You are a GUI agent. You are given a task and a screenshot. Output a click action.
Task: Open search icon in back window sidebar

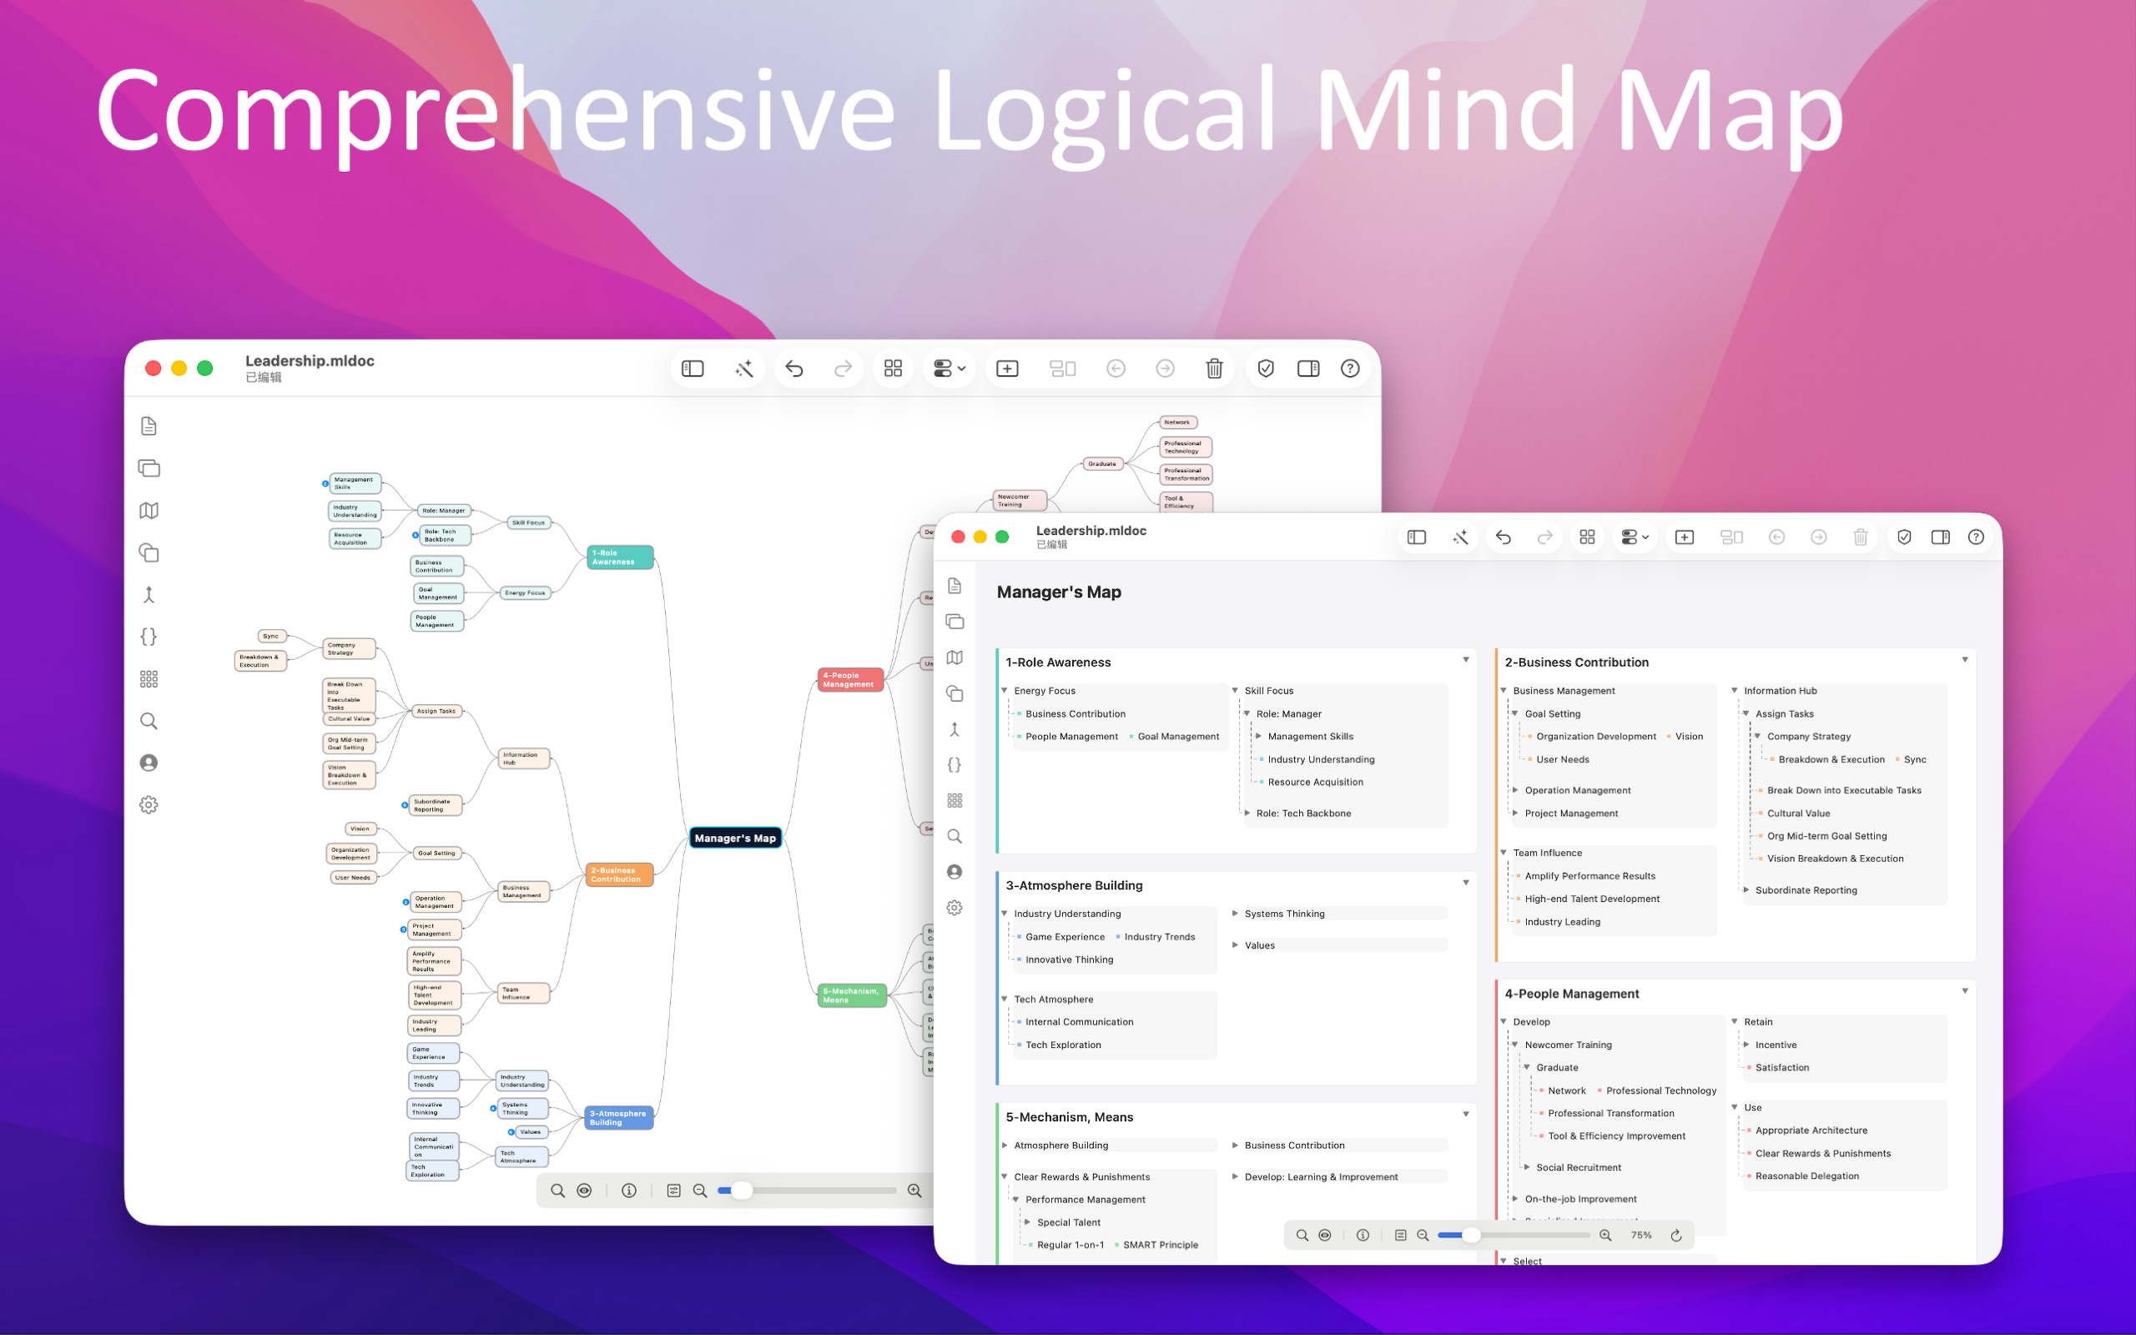pos(149,722)
